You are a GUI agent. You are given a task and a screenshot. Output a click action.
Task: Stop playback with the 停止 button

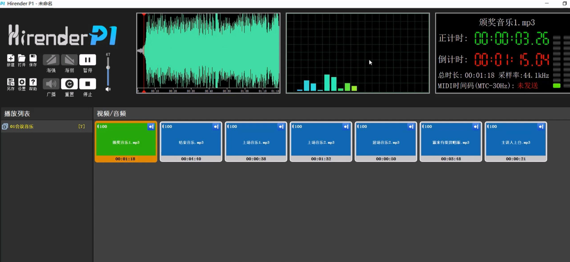click(88, 84)
